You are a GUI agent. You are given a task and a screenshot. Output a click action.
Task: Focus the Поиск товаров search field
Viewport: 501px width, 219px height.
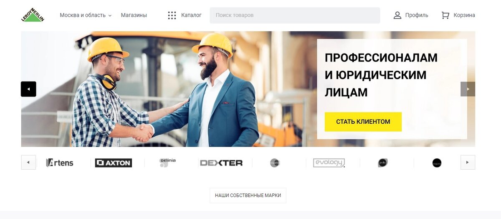coord(295,15)
